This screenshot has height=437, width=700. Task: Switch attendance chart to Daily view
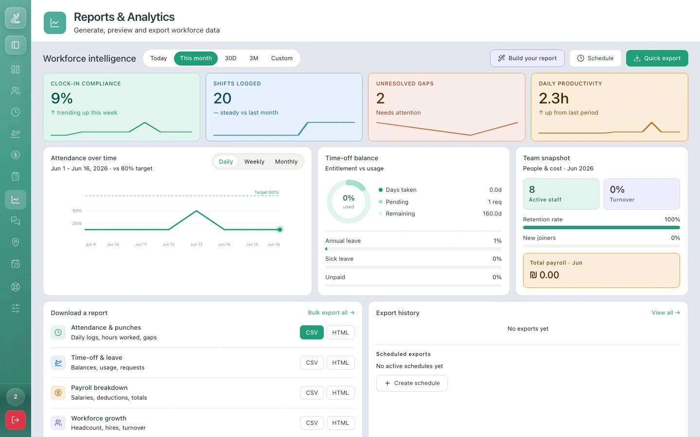point(226,162)
